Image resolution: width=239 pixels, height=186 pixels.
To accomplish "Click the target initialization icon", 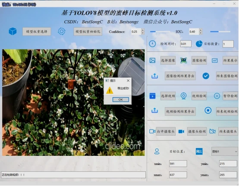I will (62, 31).
